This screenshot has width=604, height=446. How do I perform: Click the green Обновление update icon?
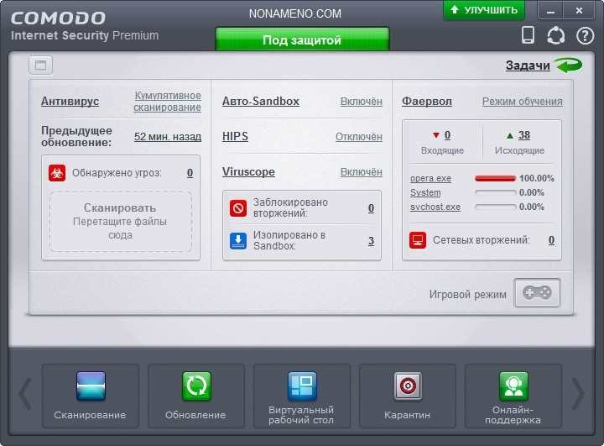pyautogui.click(x=196, y=387)
